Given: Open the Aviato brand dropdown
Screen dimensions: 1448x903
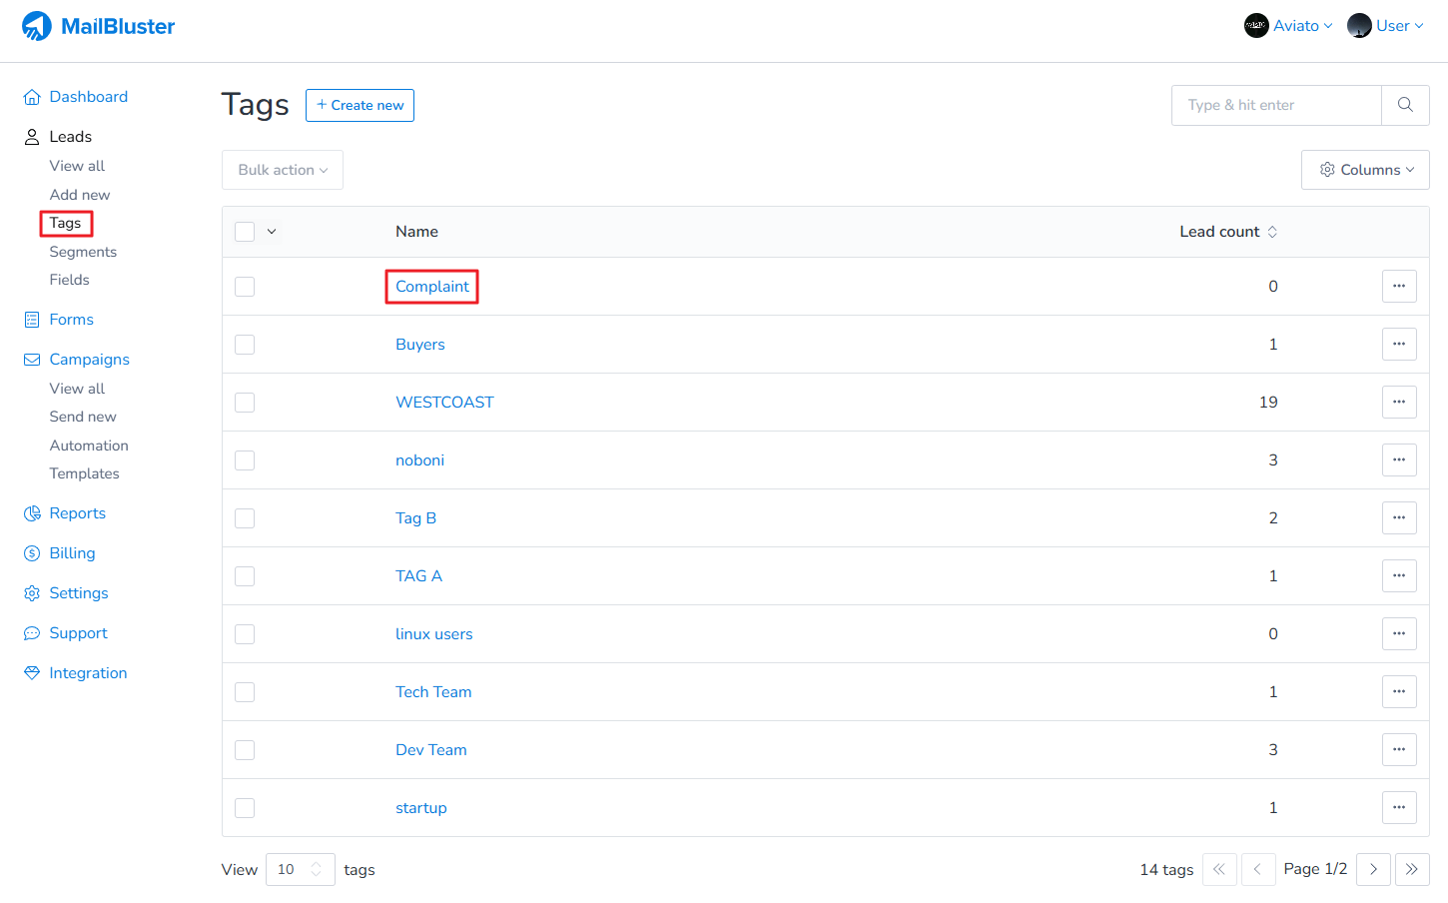Looking at the screenshot, I should tap(1288, 26).
